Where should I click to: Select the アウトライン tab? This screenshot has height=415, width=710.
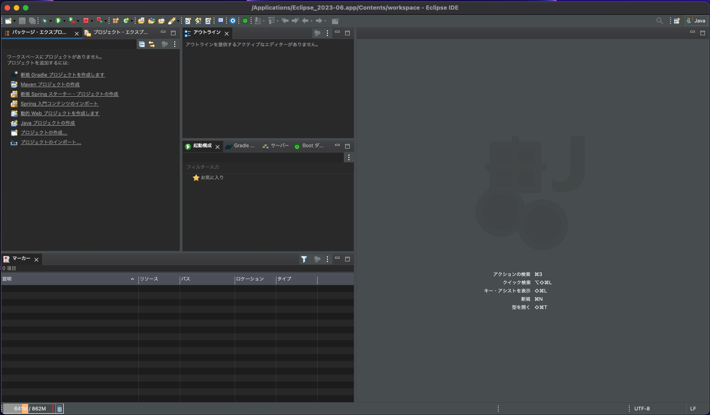click(x=207, y=33)
